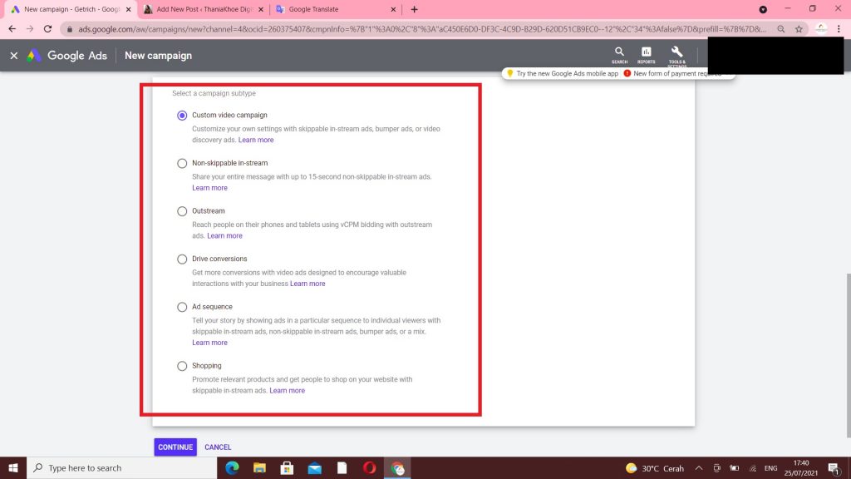Open the Google Ads Search tool

point(619,55)
